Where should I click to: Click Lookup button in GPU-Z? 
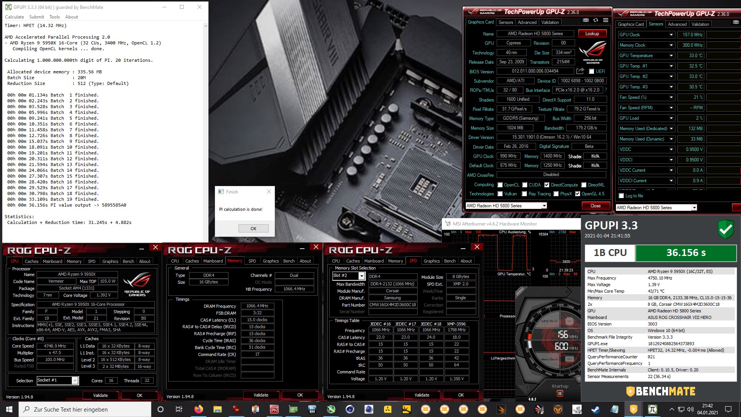coord(592,34)
